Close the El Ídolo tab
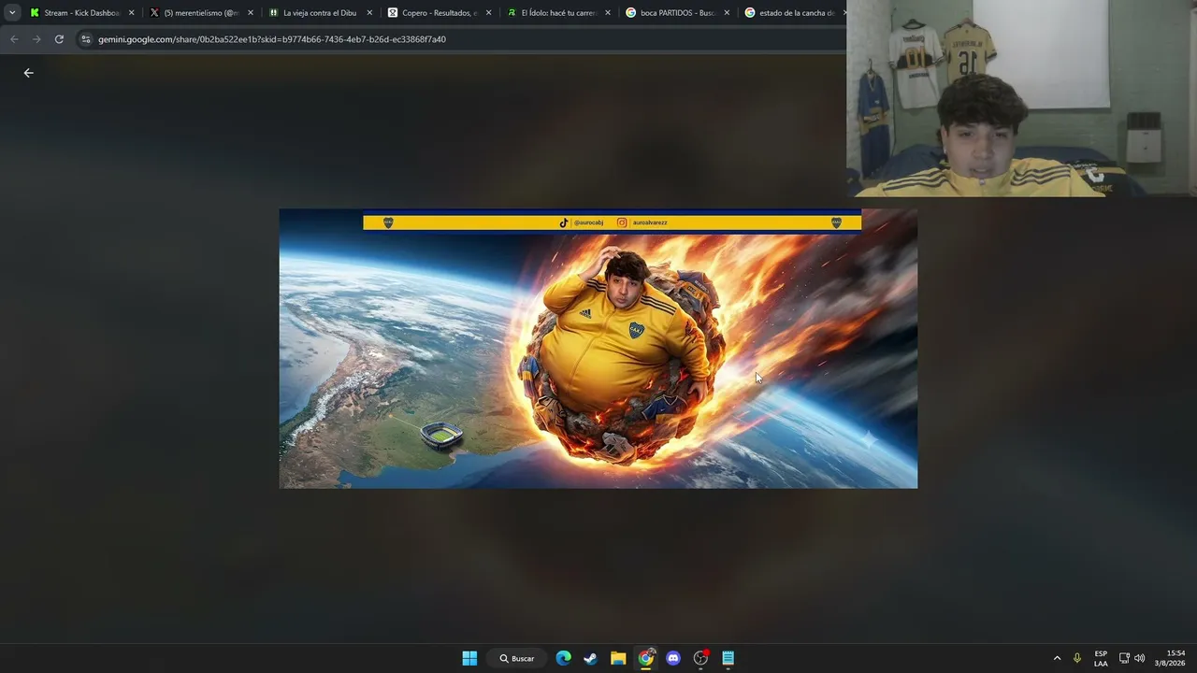The height and width of the screenshot is (673, 1197). (x=608, y=13)
